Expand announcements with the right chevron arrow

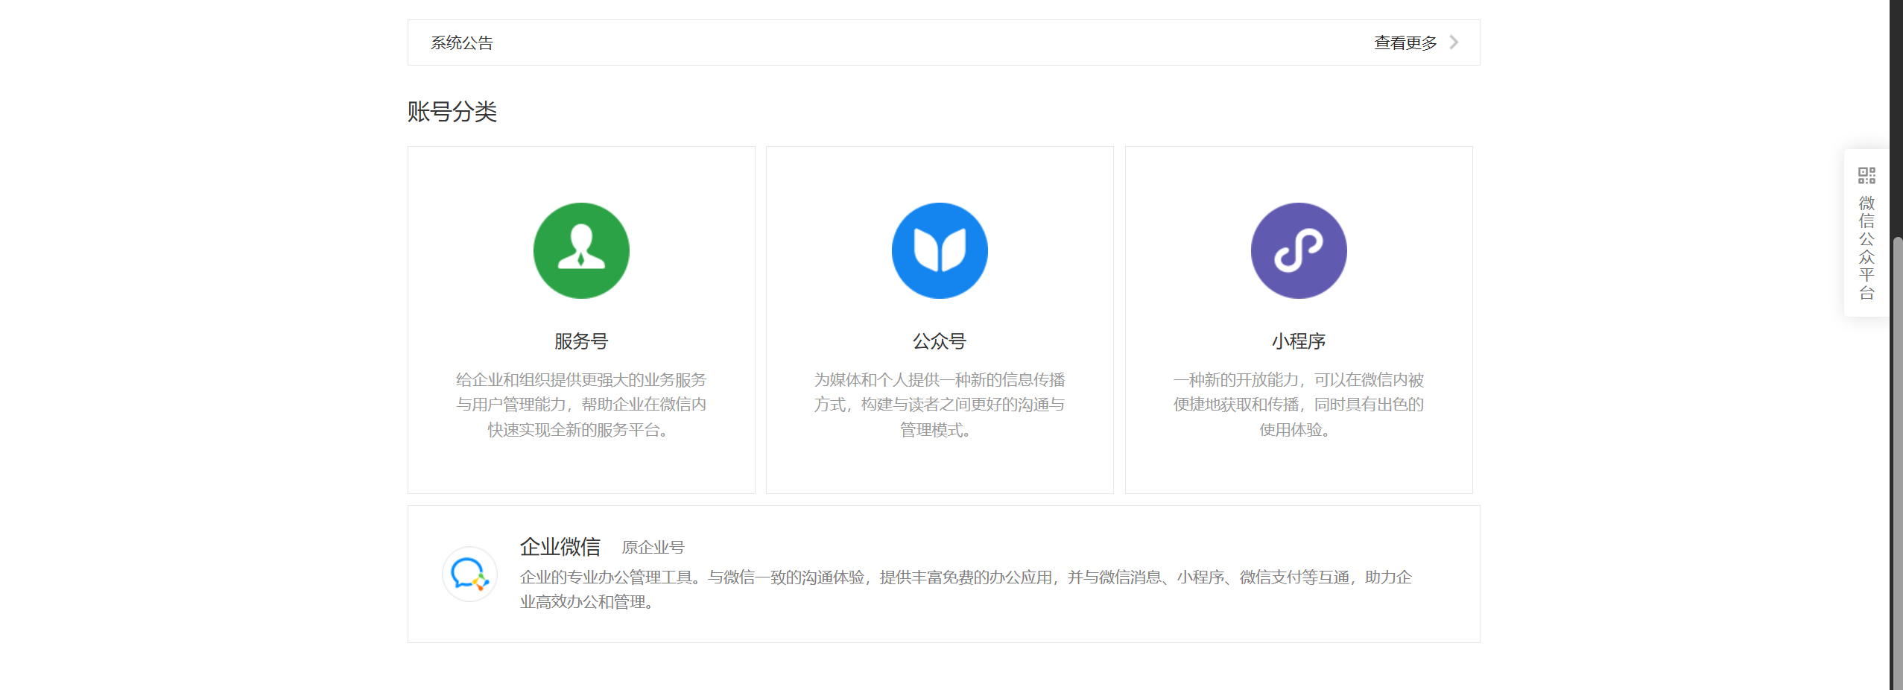click(x=1454, y=42)
